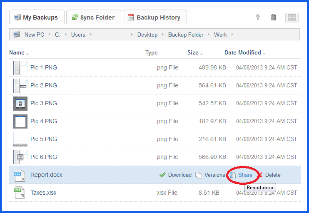
Task: Open the Pic 4.PNG thumbnail
Action: point(20,121)
